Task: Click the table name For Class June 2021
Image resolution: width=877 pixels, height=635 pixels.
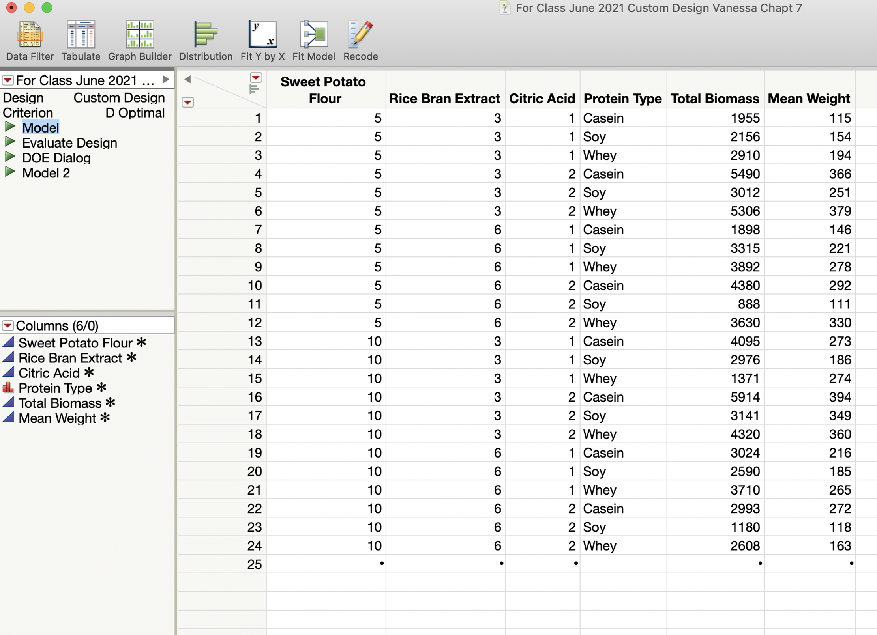Action: 84,80
